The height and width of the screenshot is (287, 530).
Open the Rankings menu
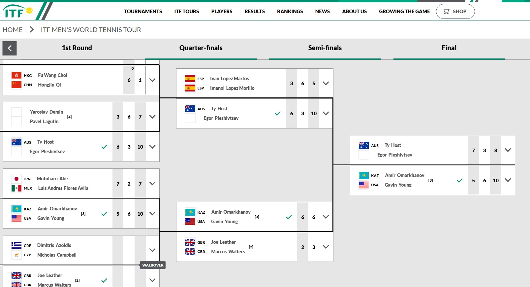[290, 12]
